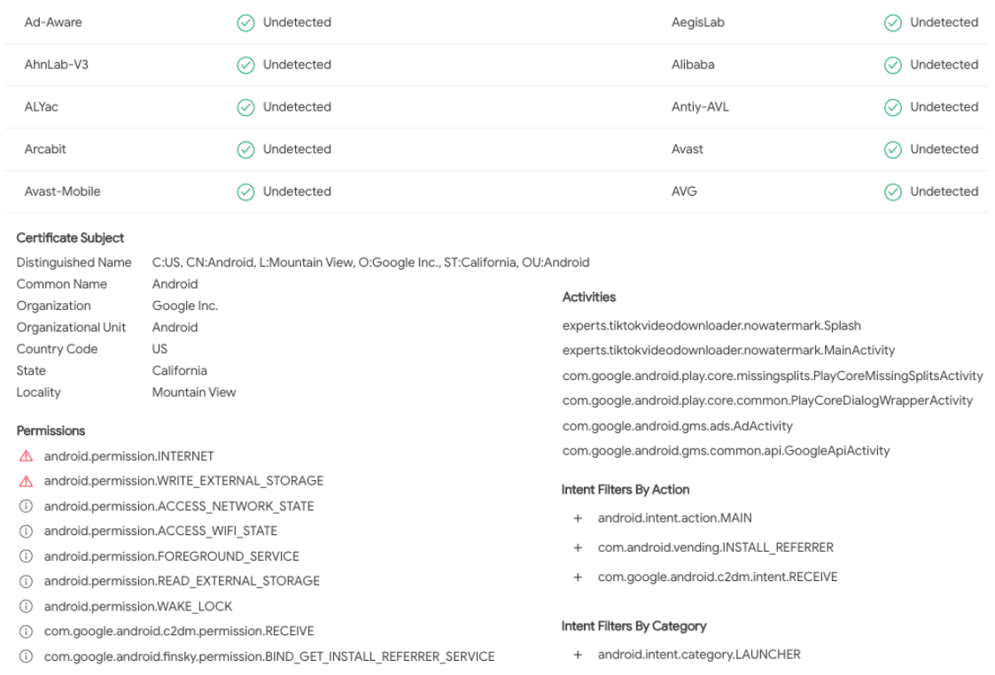Viewport: 995px width, 675px height.
Task: Click the California state value
Action: [x=180, y=370]
